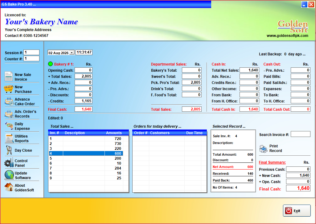Click the green Bakery # 1 status indicator
316x224 pixels.
50,64
